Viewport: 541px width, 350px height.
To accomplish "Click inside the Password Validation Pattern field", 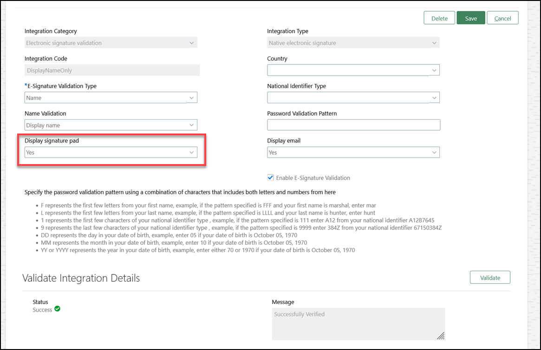I will pos(353,124).
